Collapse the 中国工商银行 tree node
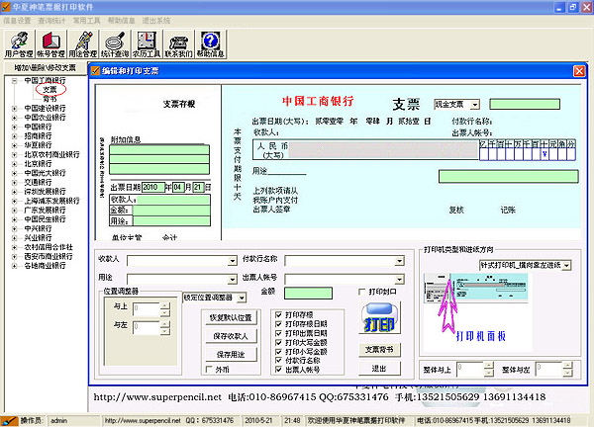 coord(15,81)
